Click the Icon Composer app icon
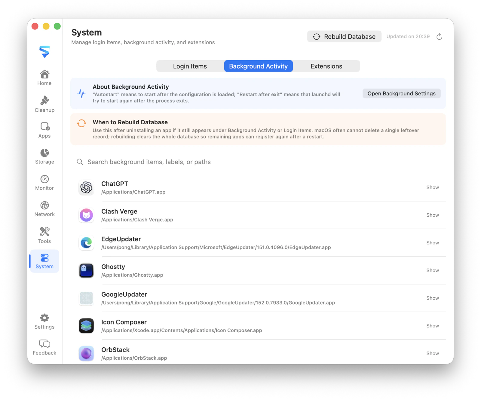This screenshot has width=481, height=400. coord(86,326)
